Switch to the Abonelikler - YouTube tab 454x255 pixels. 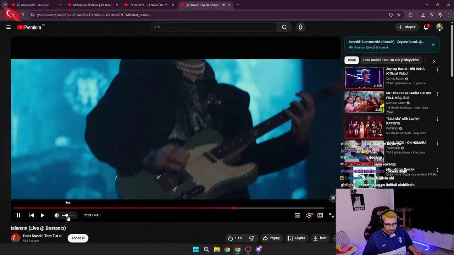pyautogui.click(x=35, y=5)
